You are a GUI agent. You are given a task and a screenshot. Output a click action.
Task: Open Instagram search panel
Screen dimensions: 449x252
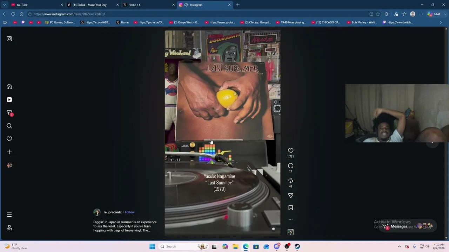pos(9,126)
